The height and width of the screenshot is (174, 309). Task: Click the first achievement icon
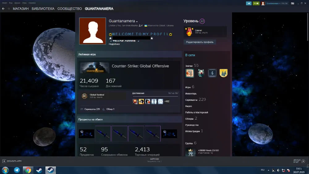click(x=135, y=101)
